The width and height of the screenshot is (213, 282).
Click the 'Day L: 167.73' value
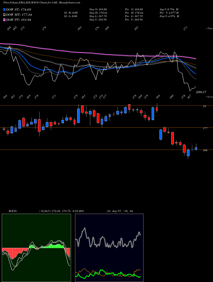(x=98, y=16)
